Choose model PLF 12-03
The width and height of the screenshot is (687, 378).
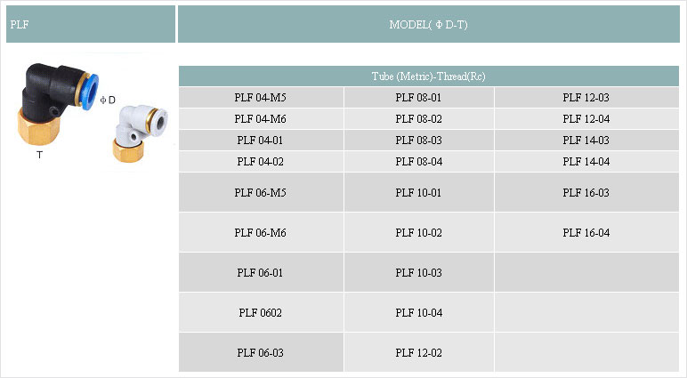586,97
